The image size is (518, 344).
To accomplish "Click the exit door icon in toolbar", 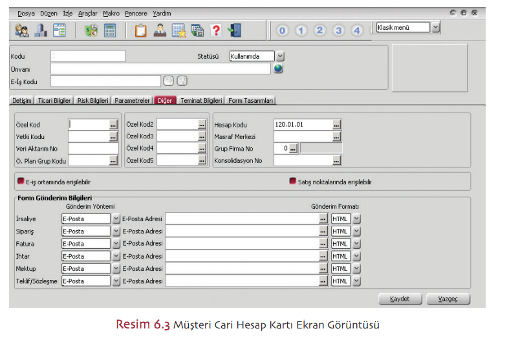I will [x=235, y=30].
